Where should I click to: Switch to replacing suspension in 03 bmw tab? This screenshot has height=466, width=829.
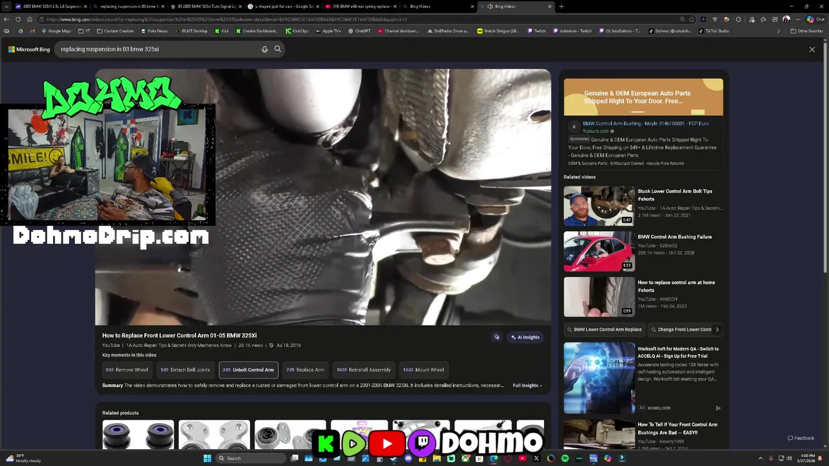127,6
